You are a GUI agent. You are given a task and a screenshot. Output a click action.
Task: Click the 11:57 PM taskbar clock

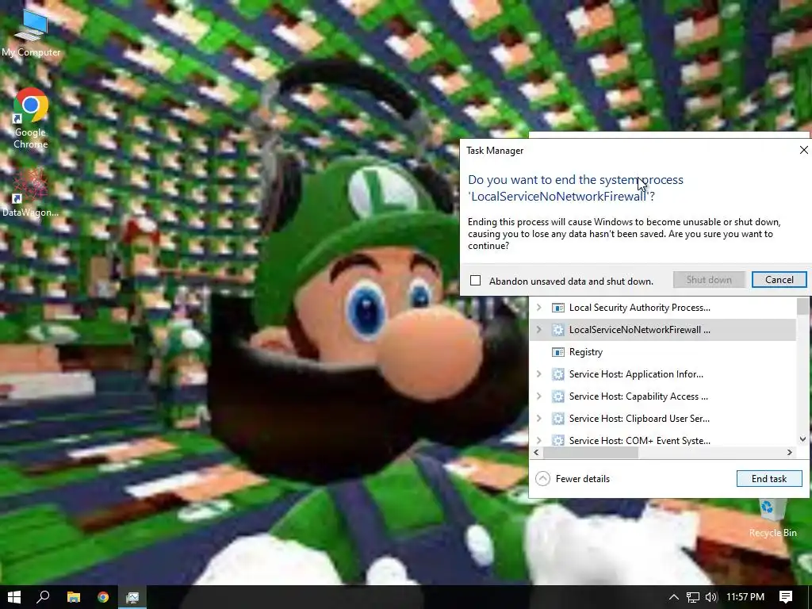coord(745,597)
